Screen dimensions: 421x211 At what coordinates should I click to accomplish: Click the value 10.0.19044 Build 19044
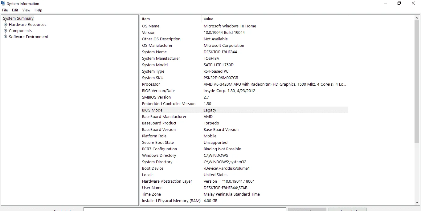[x=224, y=33]
